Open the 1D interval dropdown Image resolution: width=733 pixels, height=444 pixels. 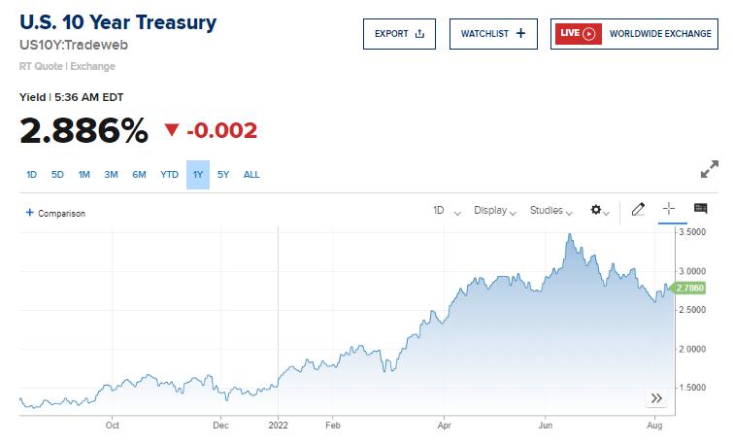coord(447,210)
